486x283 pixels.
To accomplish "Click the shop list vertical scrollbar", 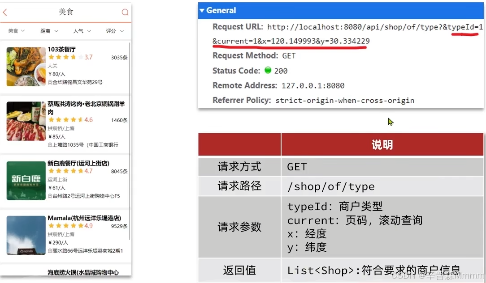I will [x=129, y=140].
